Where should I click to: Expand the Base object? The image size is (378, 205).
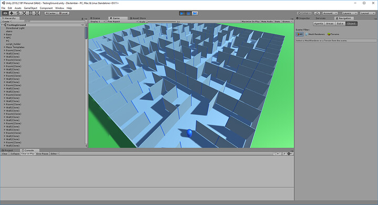pos(4,35)
